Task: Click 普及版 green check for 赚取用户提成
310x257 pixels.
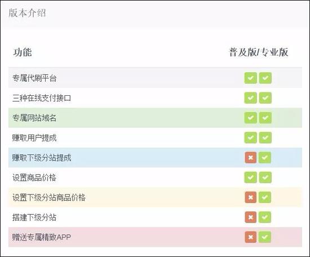Action: pos(250,138)
